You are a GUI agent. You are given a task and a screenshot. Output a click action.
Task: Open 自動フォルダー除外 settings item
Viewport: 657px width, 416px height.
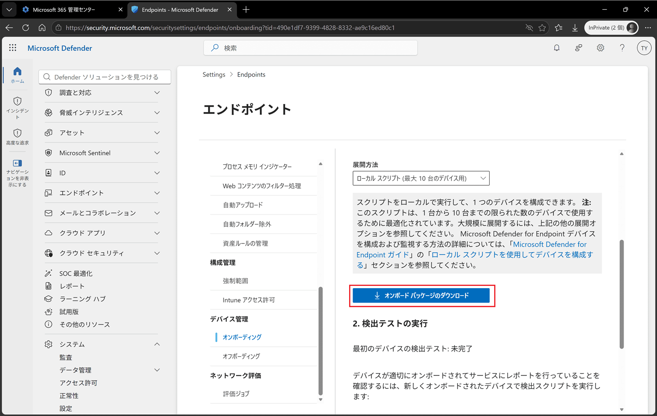point(247,224)
